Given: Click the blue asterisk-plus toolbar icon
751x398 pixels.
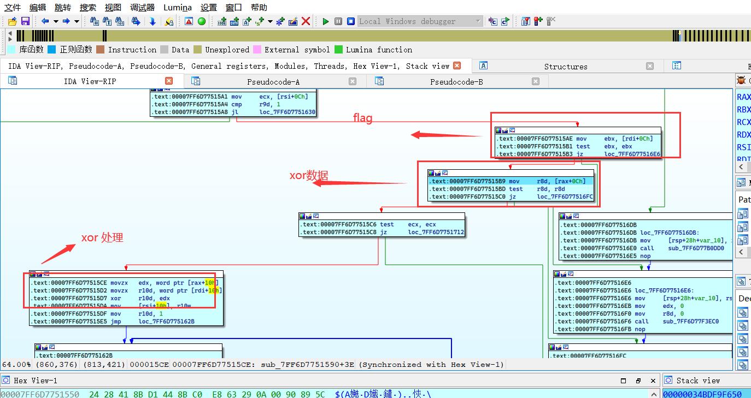Looking at the screenshot, I should [280, 21].
